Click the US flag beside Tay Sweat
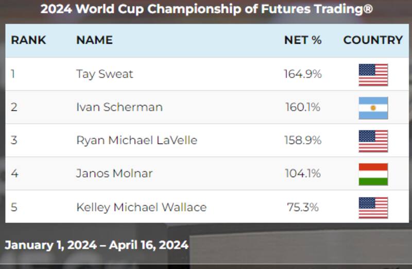 click(373, 74)
